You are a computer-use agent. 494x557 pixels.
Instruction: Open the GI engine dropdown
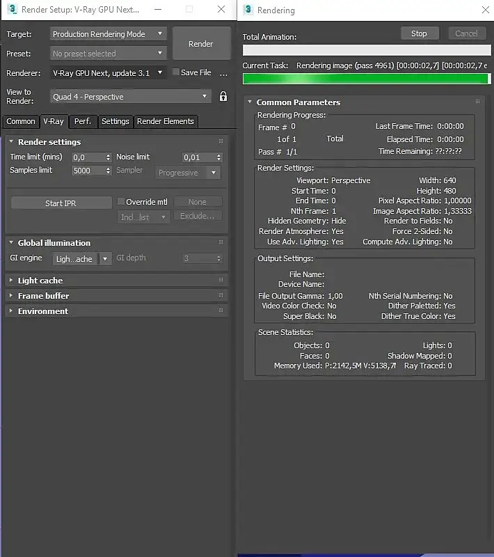pos(82,258)
